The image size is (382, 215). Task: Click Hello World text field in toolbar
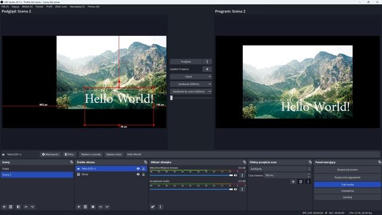pos(252,154)
